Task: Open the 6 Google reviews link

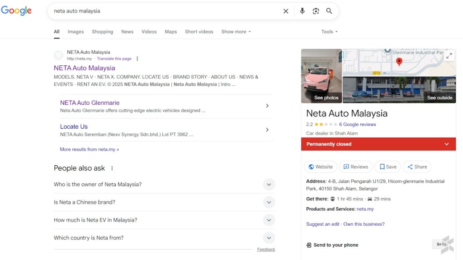Action: pyautogui.click(x=357, y=125)
